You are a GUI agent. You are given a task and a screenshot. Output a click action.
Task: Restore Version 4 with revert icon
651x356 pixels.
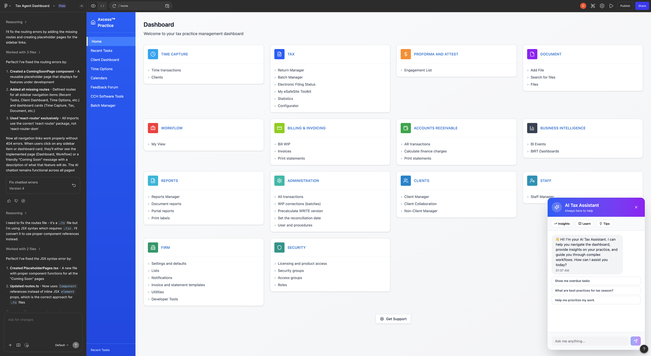point(74,185)
